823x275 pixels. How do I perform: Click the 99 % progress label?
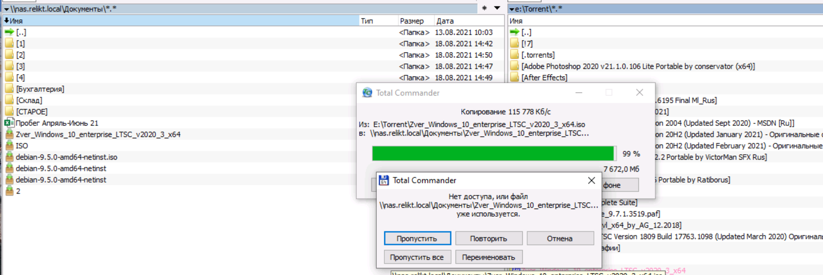(631, 154)
